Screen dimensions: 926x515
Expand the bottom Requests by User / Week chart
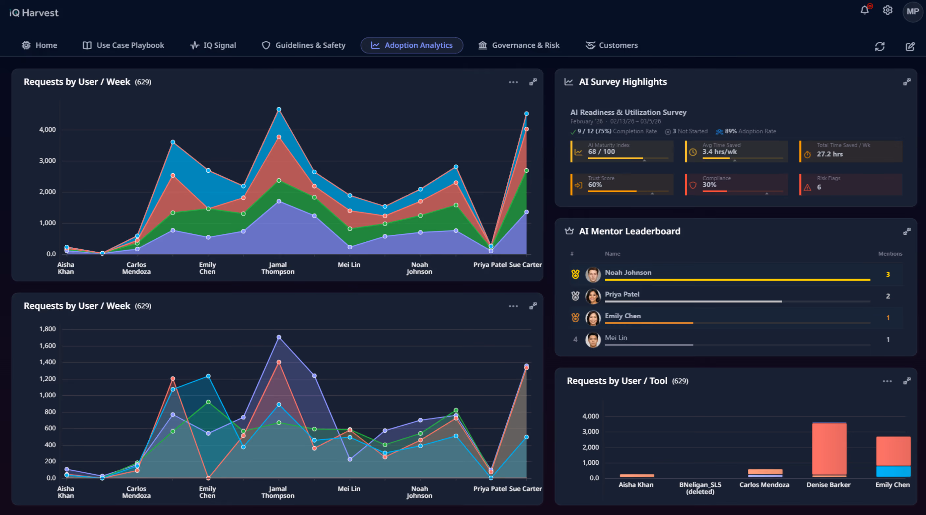coord(533,306)
